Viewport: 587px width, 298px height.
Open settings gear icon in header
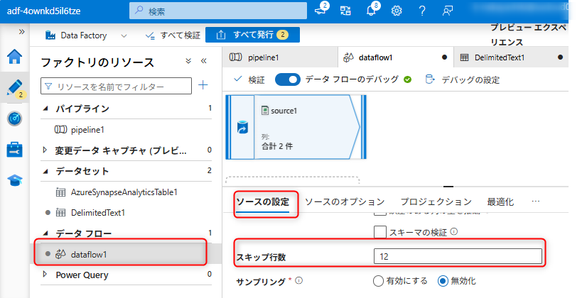pyautogui.click(x=397, y=11)
